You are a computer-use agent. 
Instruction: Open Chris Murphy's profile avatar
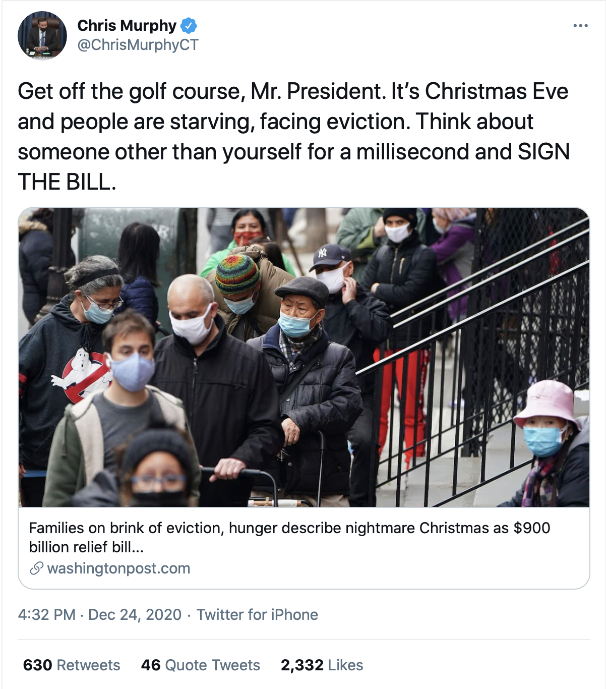coord(42,36)
